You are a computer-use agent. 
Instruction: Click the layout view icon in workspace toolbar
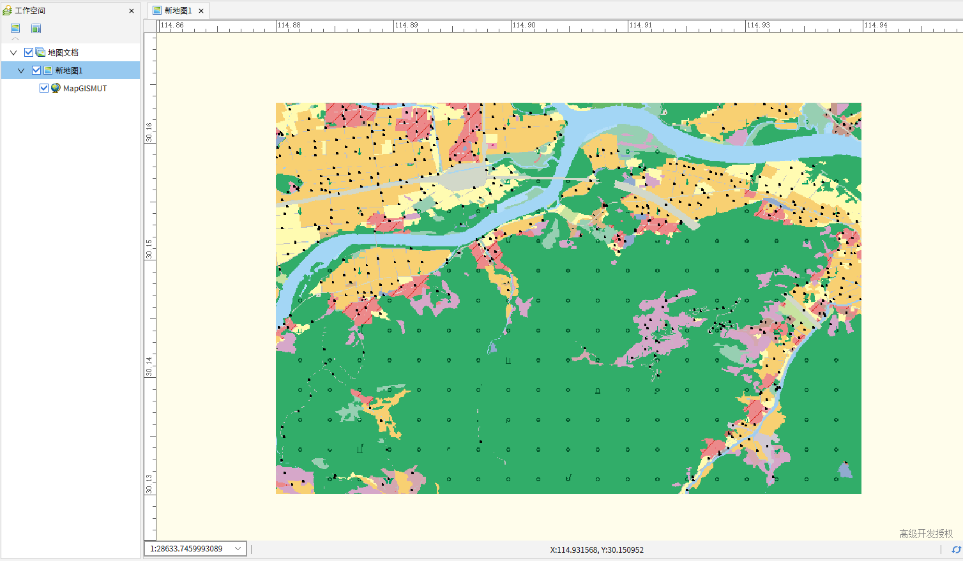click(x=36, y=28)
